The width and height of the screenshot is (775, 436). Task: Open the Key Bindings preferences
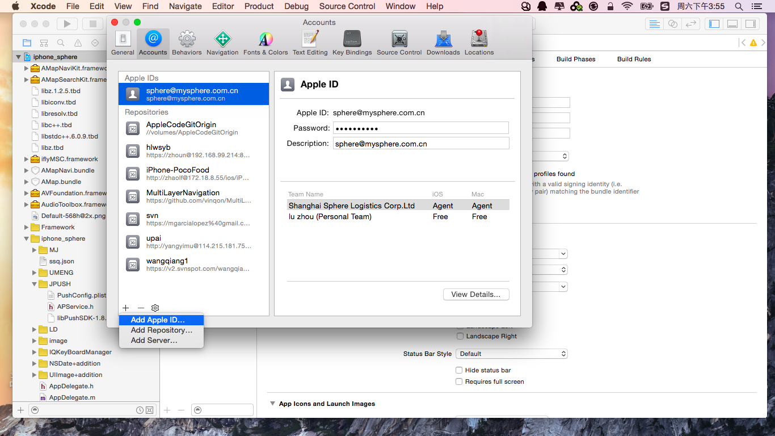352,43
